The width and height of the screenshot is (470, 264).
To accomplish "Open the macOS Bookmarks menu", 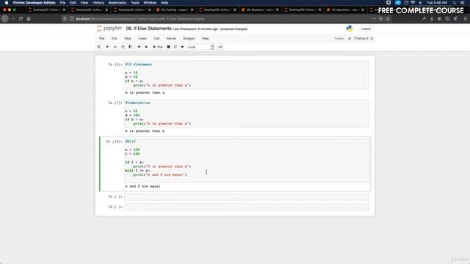I will click(x=117, y=3).
